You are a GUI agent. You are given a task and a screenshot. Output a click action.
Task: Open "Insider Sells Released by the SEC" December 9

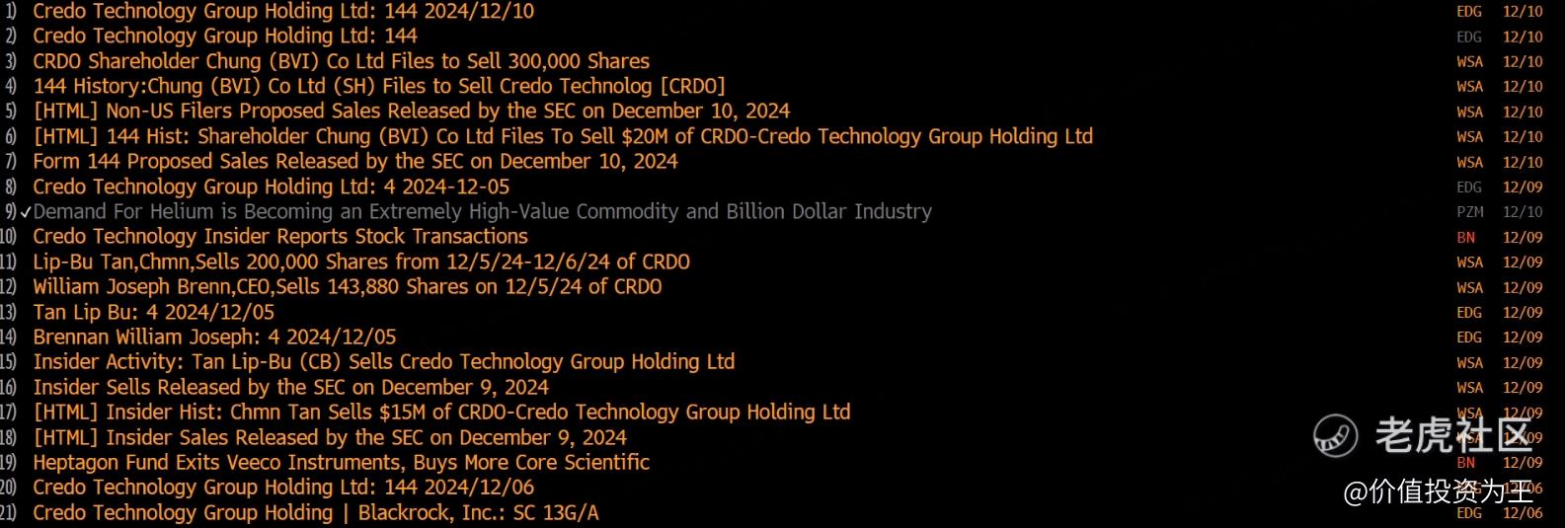pos(290,387)
